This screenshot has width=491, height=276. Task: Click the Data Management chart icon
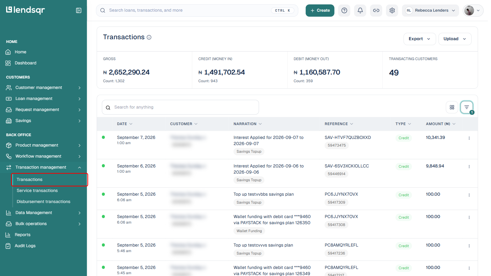pyautogui.click(x=9, y=213)
